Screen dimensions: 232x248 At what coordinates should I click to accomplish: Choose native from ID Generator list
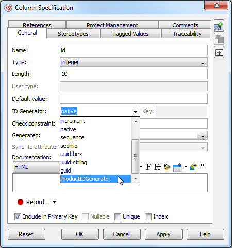[95, 129]
